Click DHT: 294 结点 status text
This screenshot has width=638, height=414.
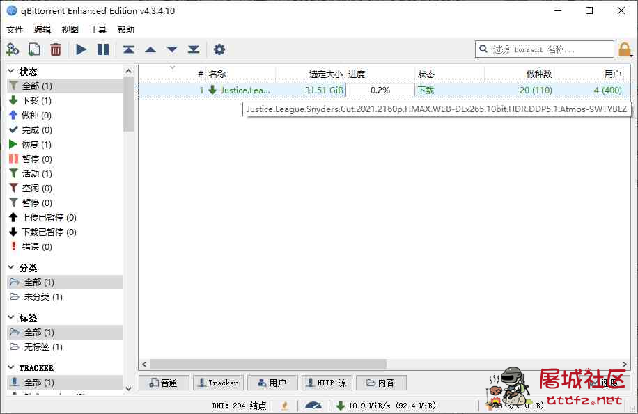tap(239, 406)
